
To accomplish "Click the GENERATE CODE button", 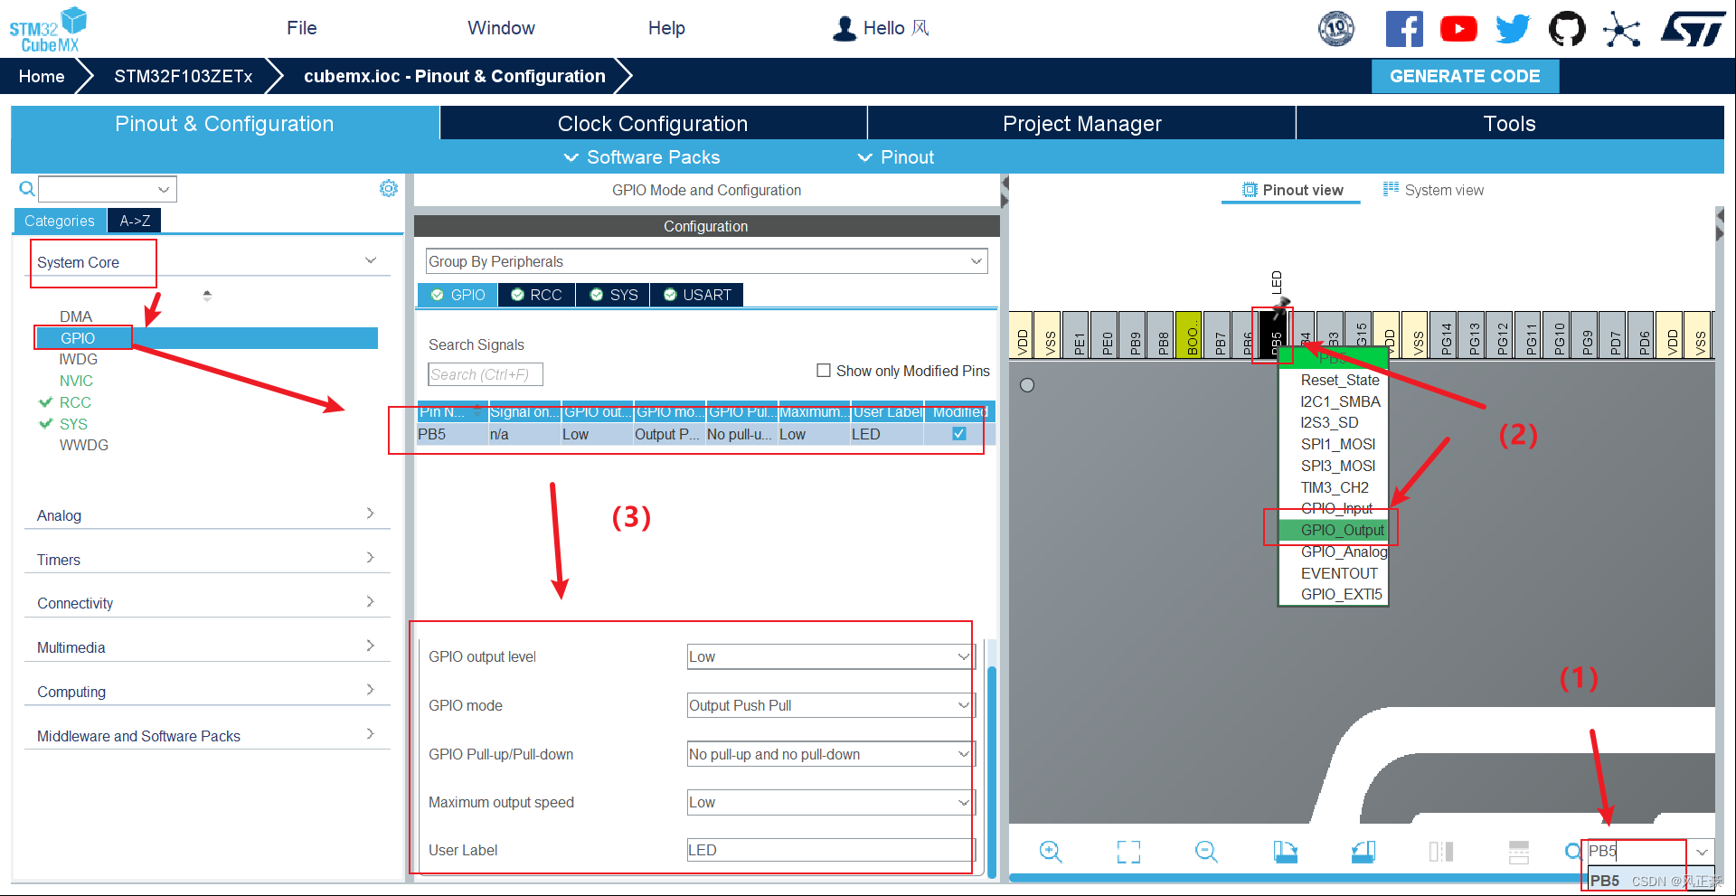I will (1465, 76).
